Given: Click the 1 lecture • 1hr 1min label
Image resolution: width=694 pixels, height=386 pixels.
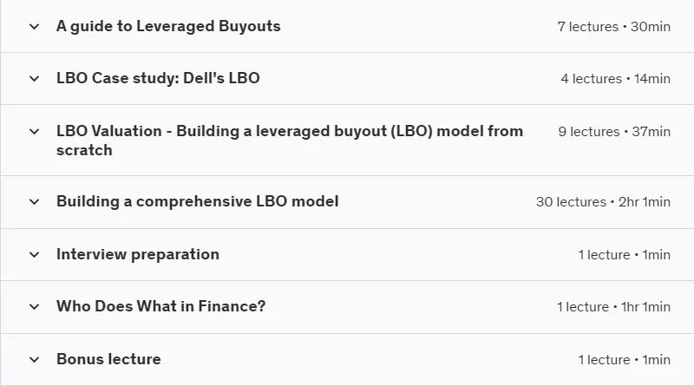Looking at the screenshot, I should tap(613, 307).
